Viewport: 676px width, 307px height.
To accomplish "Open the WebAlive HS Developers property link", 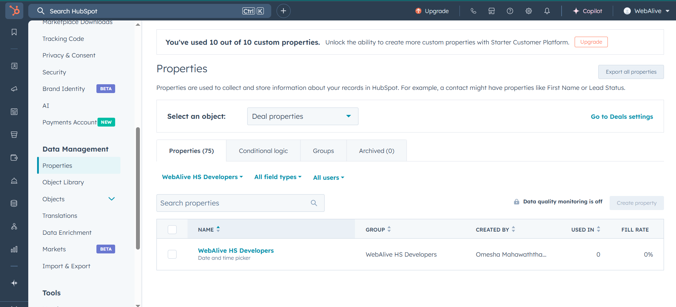I will pos(236,251).
